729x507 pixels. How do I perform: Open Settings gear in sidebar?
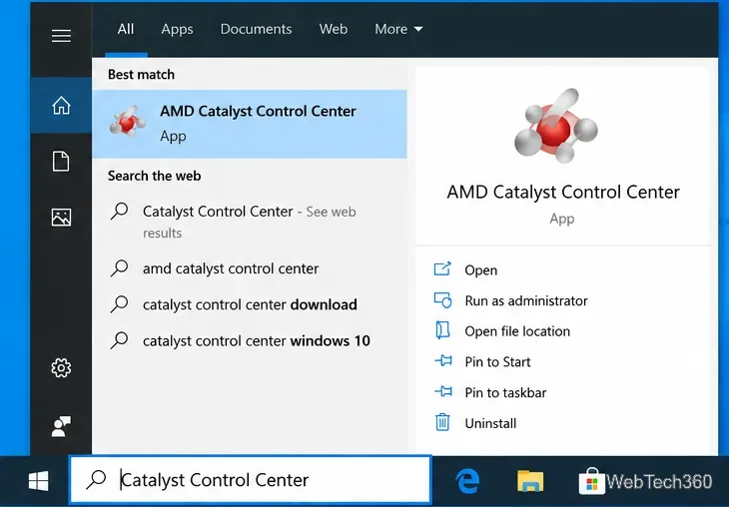(x=61, y=368)
